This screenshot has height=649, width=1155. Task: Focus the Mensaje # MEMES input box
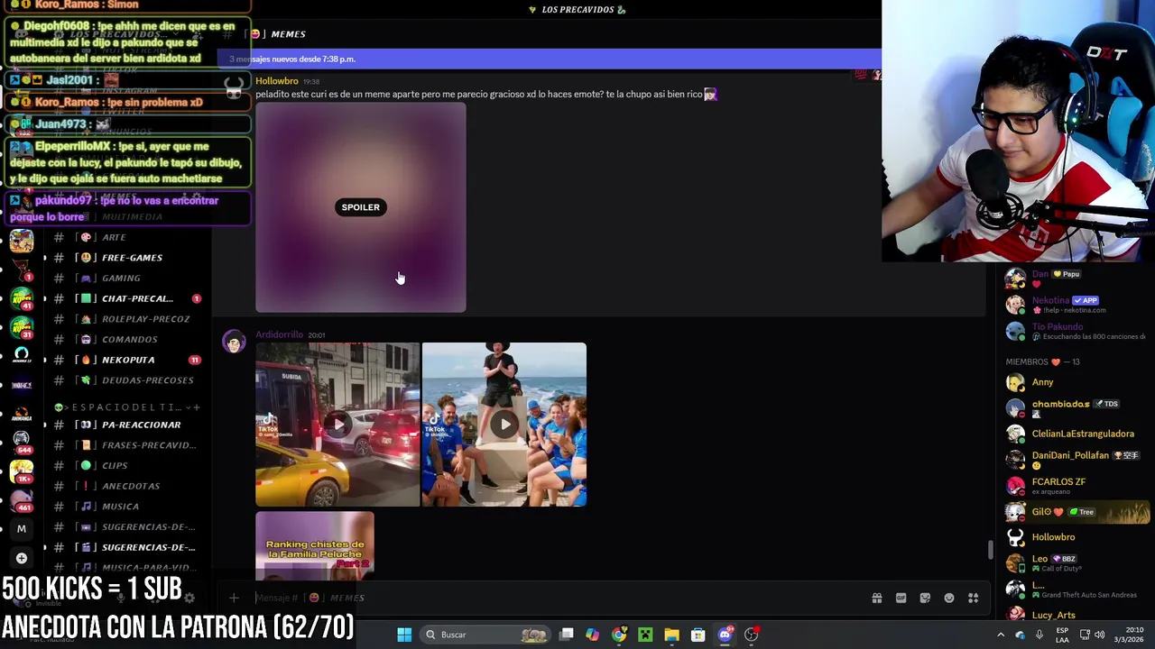(x=555, y=598)
